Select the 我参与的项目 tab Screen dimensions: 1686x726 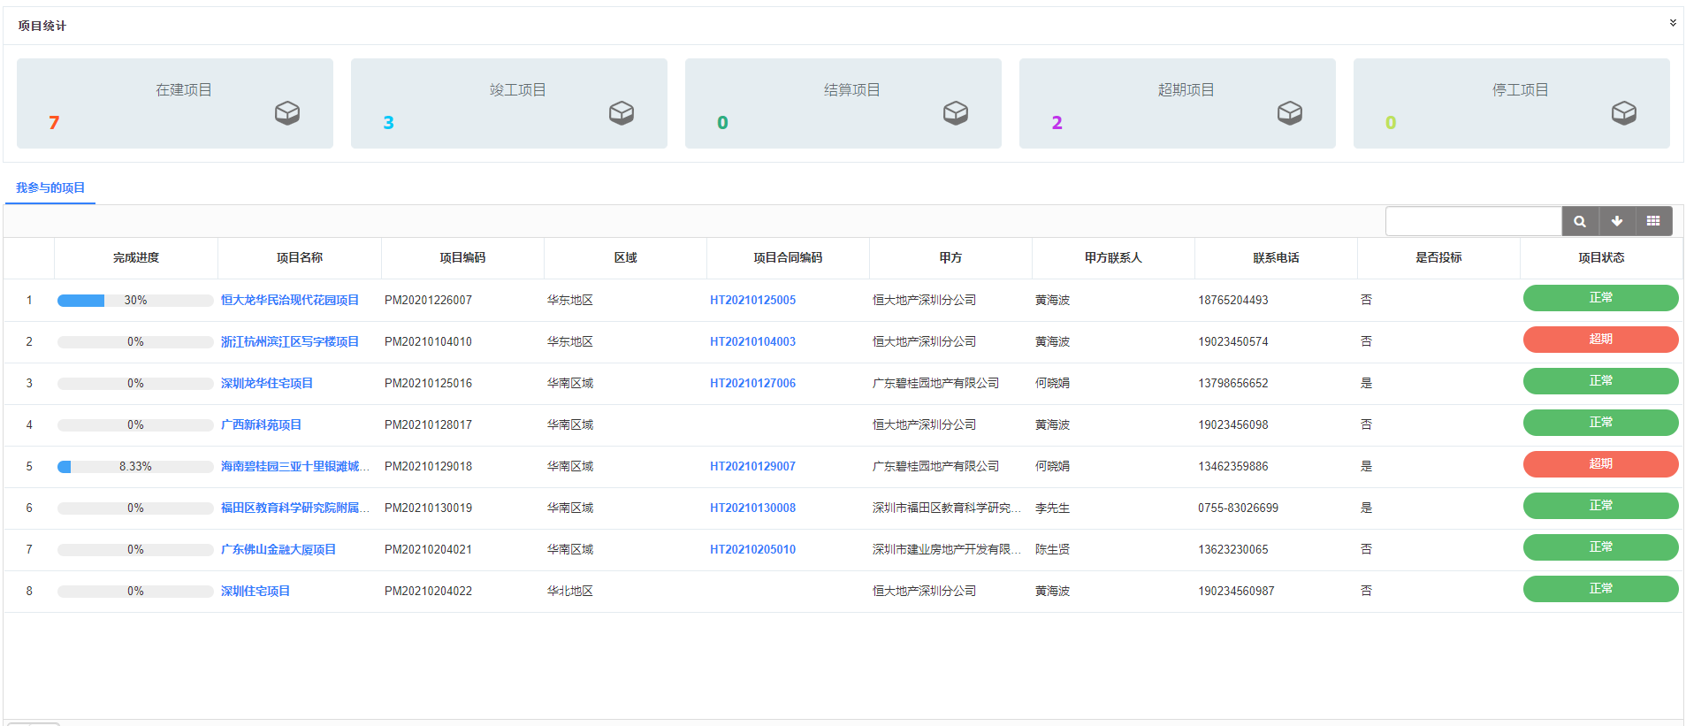(50, 187)
